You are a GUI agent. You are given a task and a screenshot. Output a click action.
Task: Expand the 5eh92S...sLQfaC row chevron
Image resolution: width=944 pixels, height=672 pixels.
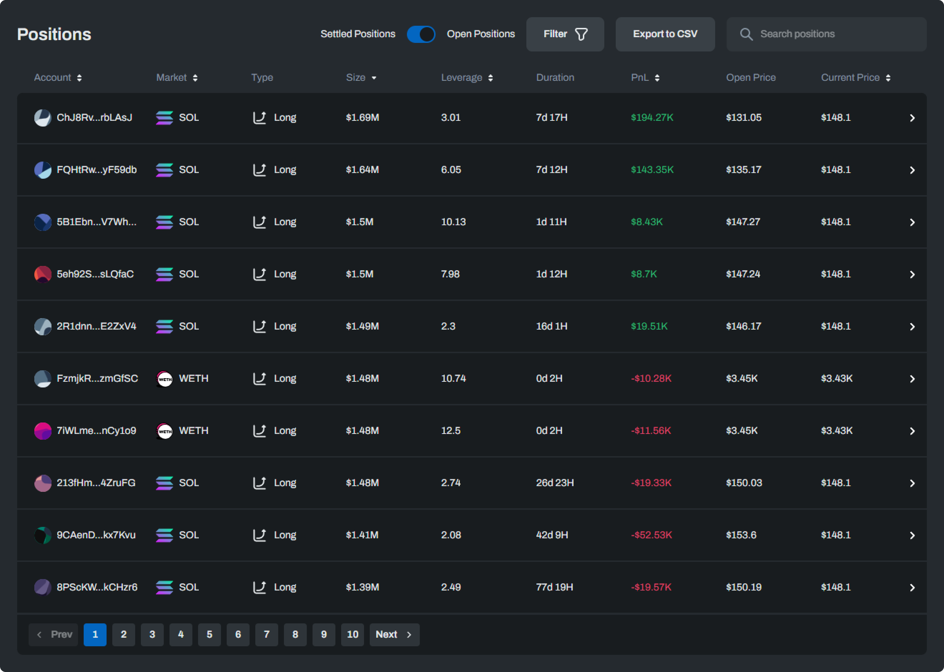click(912, 275)
